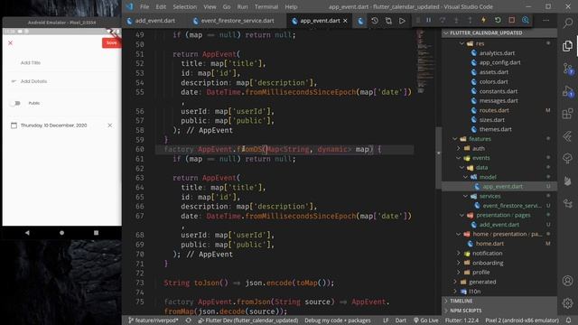Collapse the res folder

click(461, 43)
